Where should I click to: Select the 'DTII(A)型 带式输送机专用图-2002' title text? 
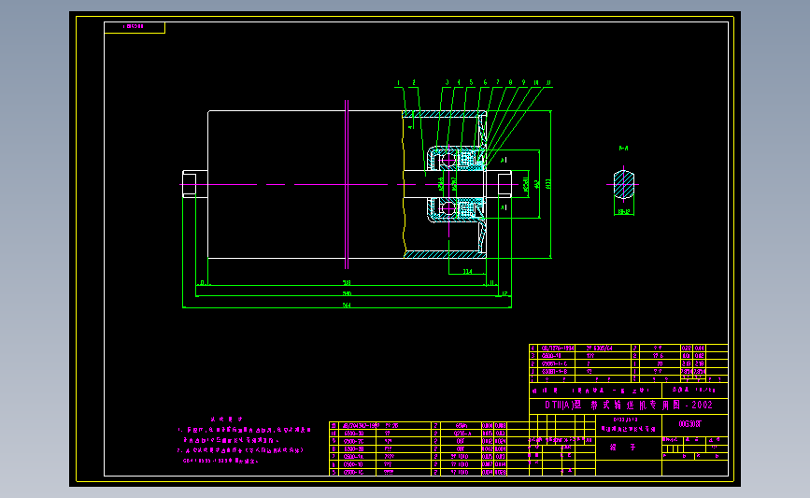[x=629, y=405]
